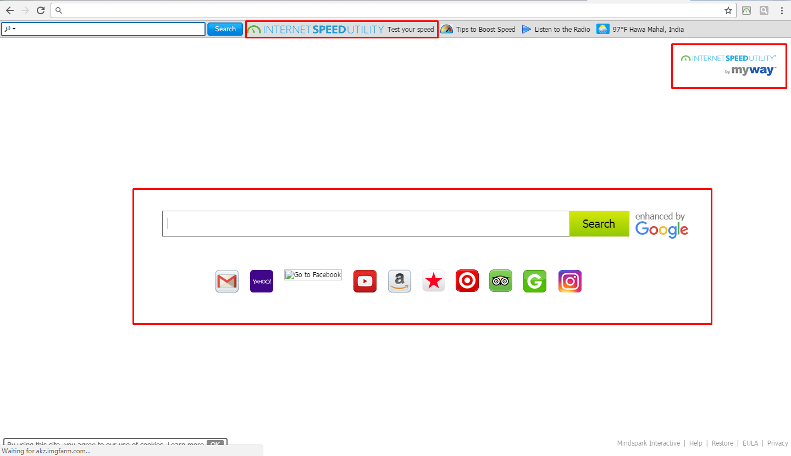Open the TripAdvisor owl shortcut
The height and width of the screenshot is (456, 791).
[501, 281]
